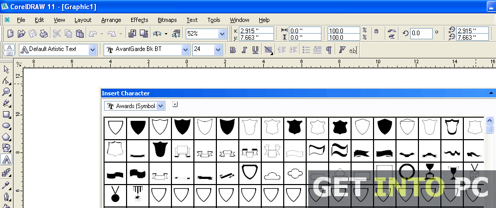Click the x position field 2.915

click(x=256, y=31)
